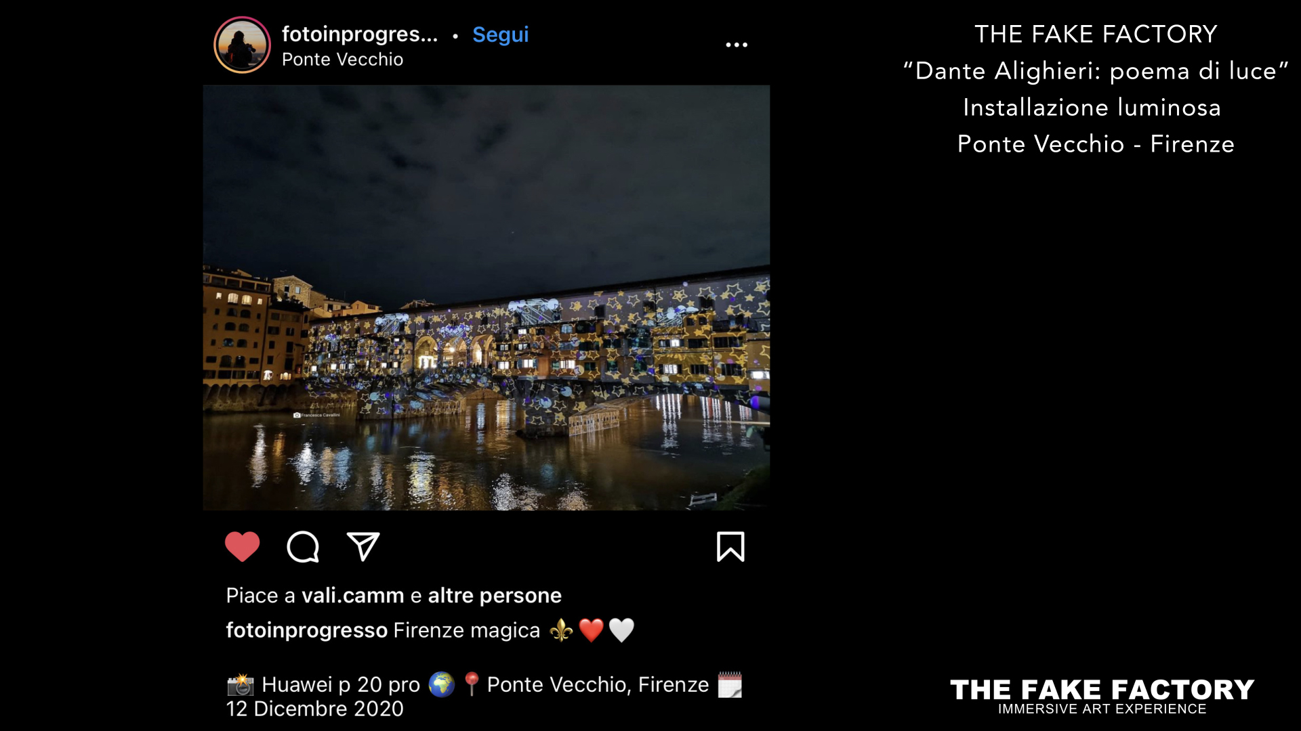
Task: Click the red heart emoji in caption
Action: [591, 630]
